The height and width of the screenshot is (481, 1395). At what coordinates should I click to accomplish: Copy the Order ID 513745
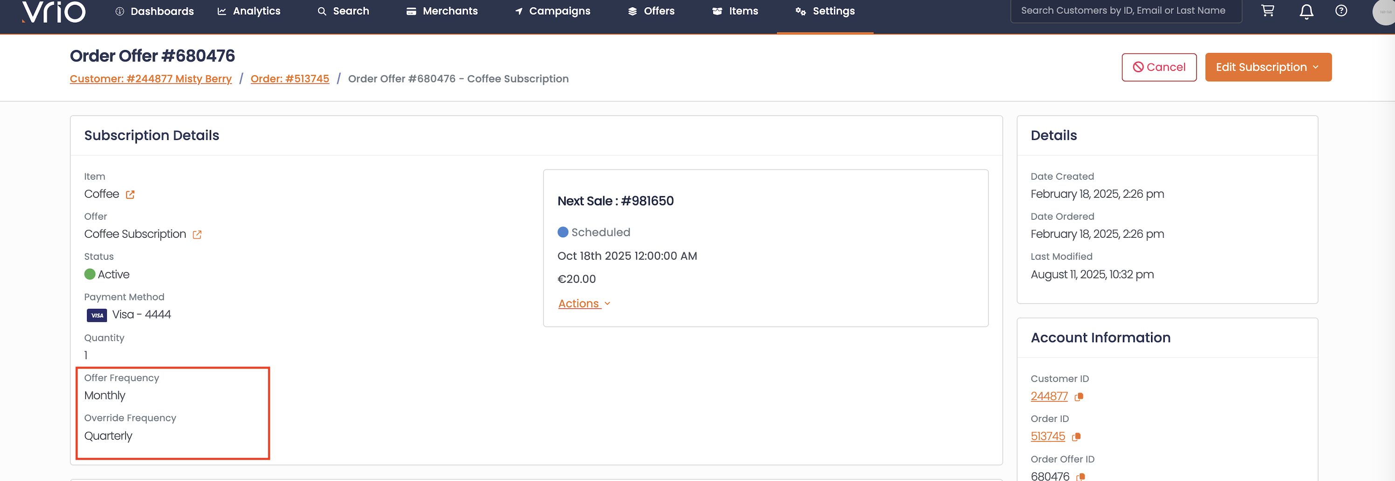coord(1076,437)
